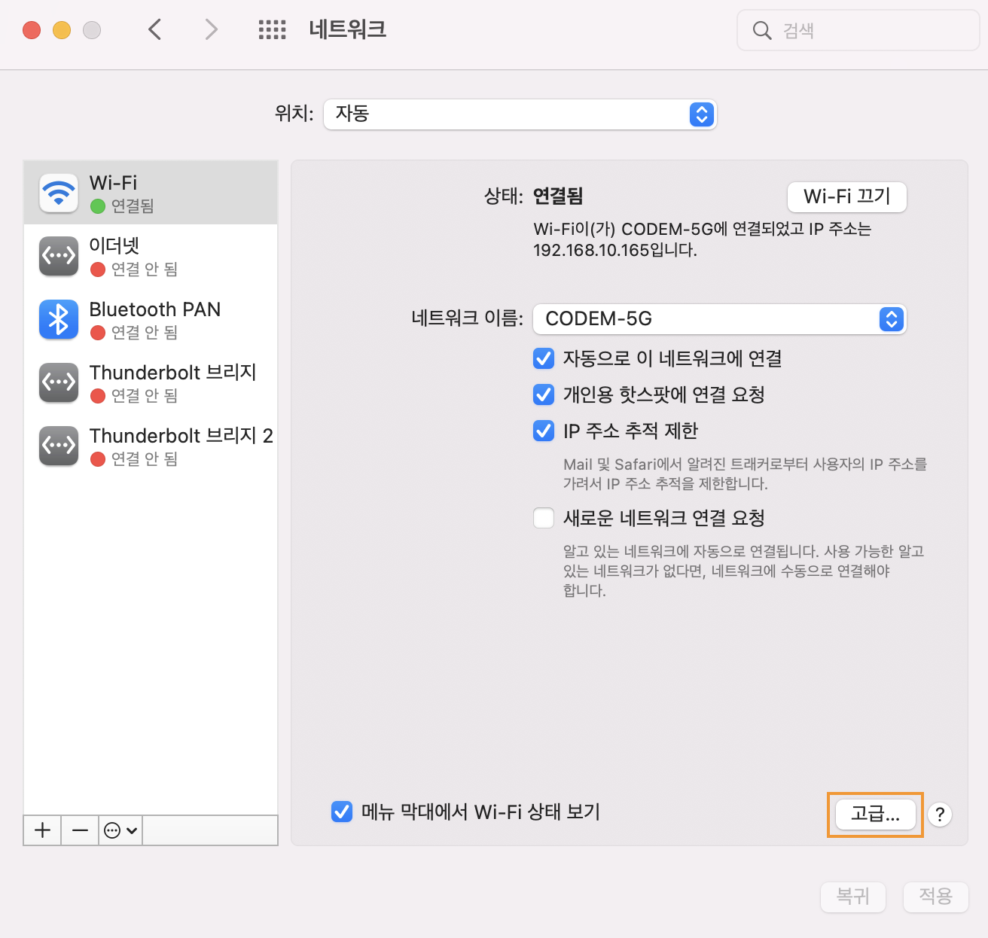
Task: Open the service action menu with ellipsis
Action: (120, 830)
